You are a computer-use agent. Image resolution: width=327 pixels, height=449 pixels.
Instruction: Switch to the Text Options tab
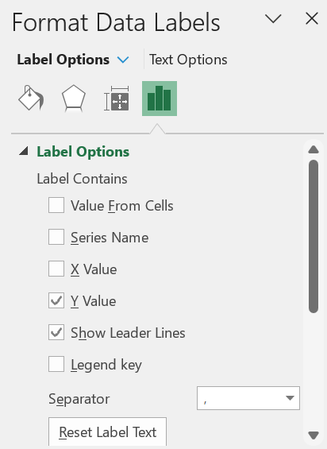(188, 60)
